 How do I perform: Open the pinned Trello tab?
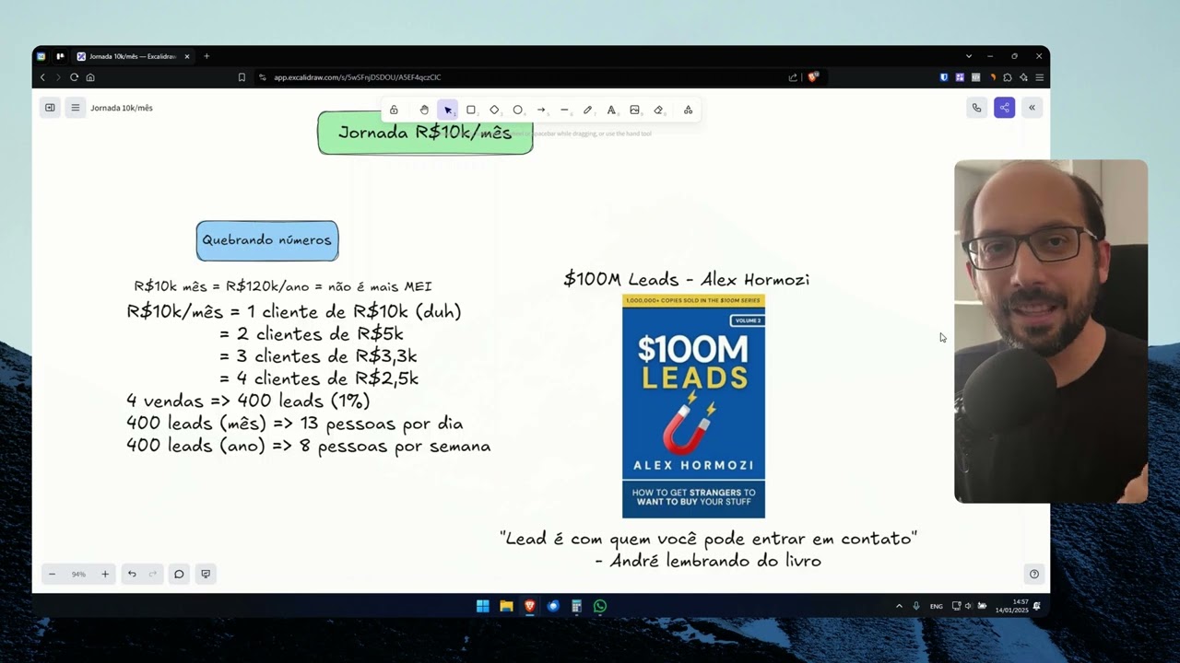pos(61,56)
